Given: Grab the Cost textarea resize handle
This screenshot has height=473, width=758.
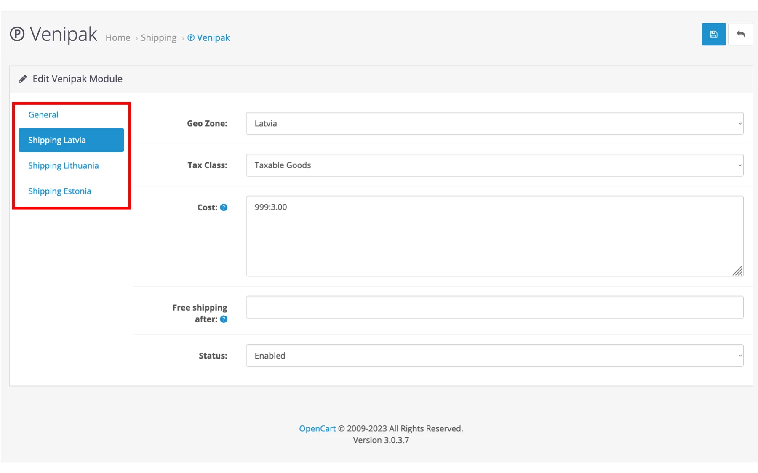Looking at the screenshot, I should click(x=738, y=271).
